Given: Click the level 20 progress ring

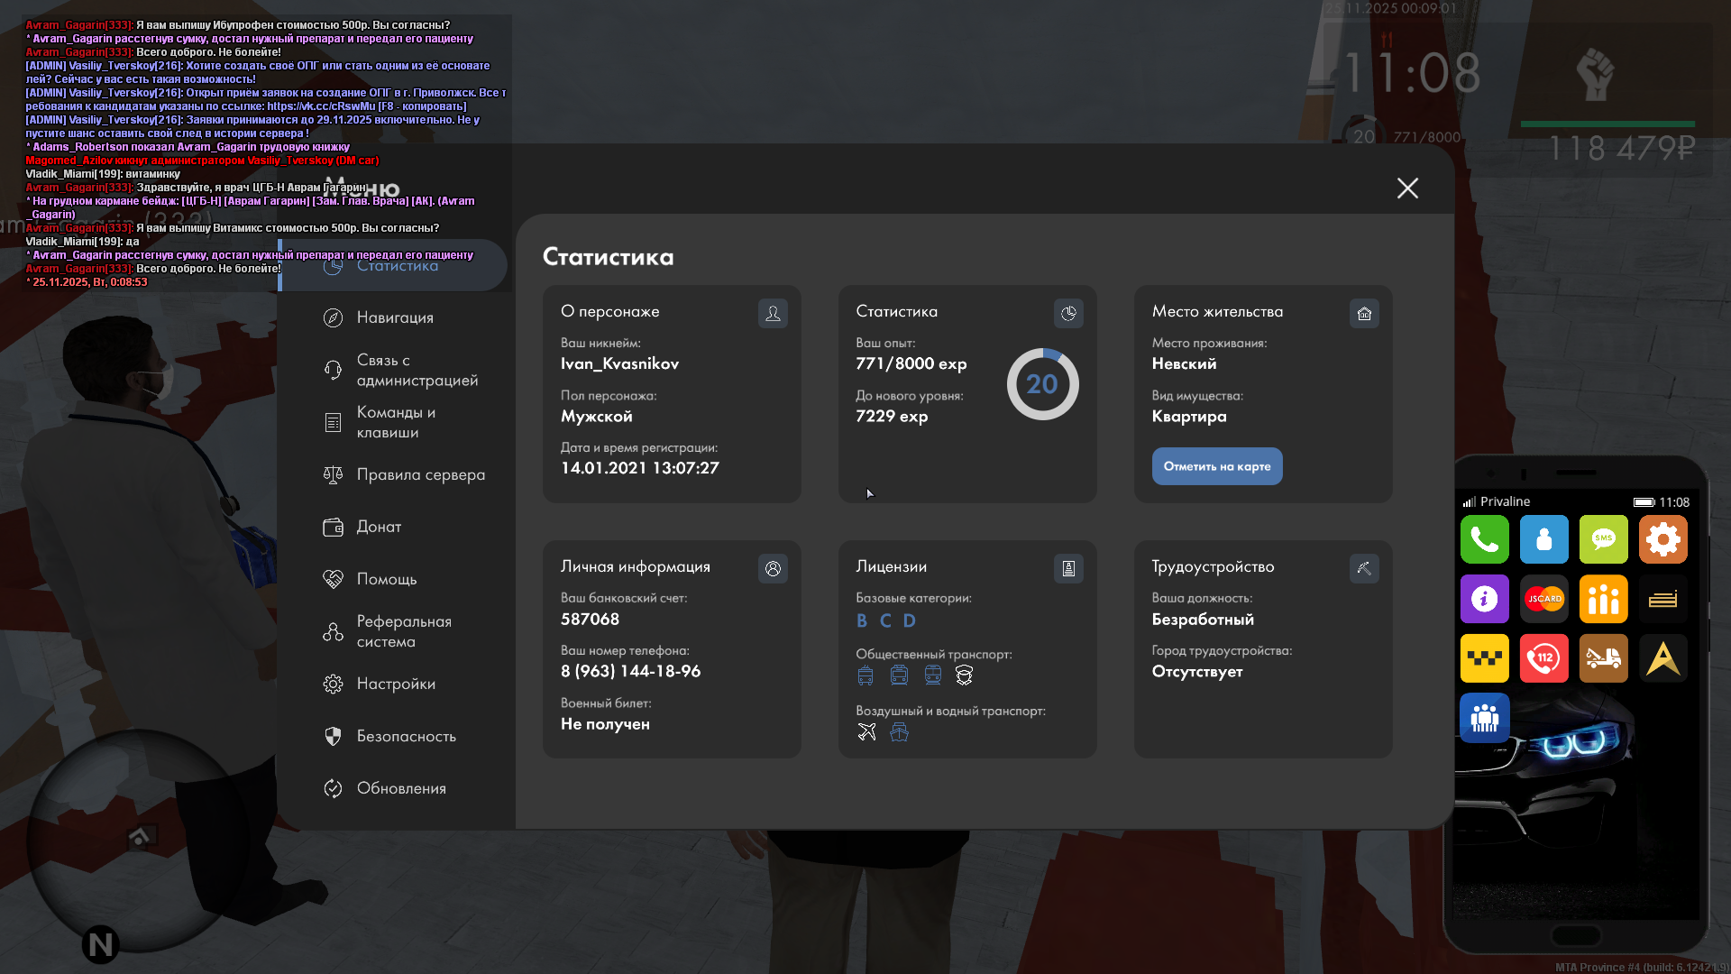Looking at the screenshot, I should pyautogui.click(x=1042, y=384).
